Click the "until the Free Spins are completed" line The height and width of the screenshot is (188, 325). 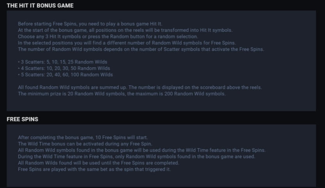click(x=98, y=163)
